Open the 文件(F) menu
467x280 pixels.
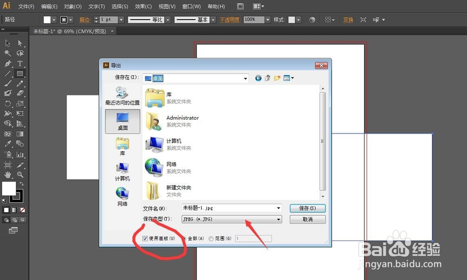click(26, 6)
